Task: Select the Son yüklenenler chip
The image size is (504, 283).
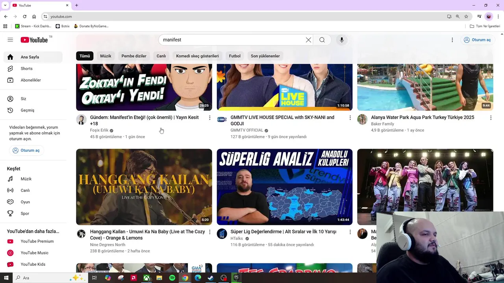Action: pos(265,56)
